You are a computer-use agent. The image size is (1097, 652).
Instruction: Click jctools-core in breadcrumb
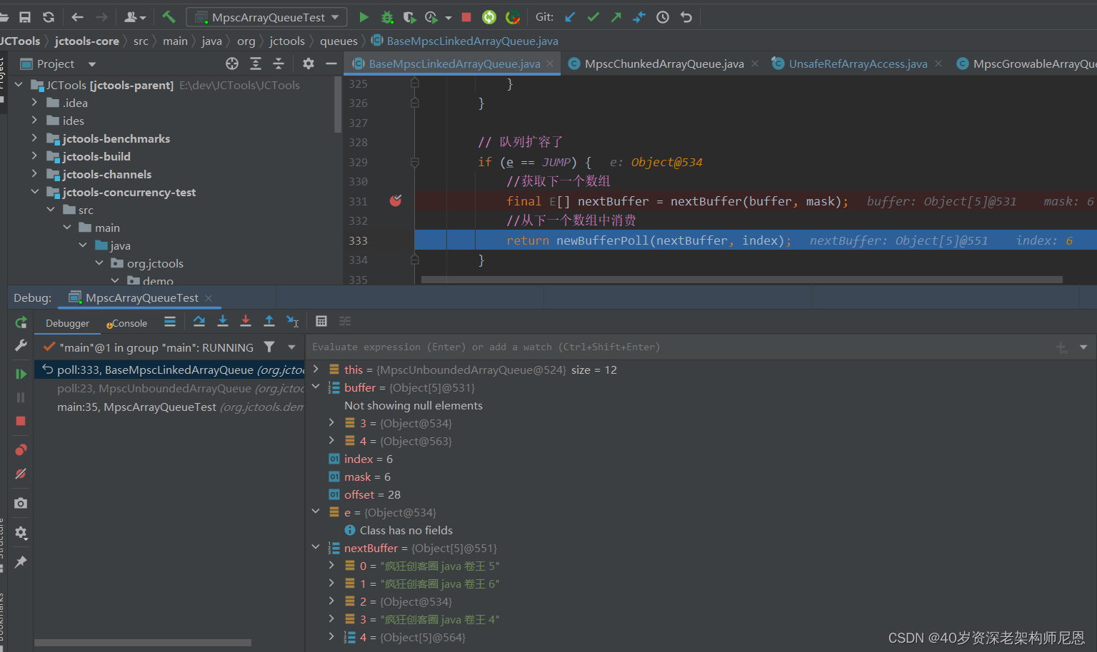coord(86,41)
